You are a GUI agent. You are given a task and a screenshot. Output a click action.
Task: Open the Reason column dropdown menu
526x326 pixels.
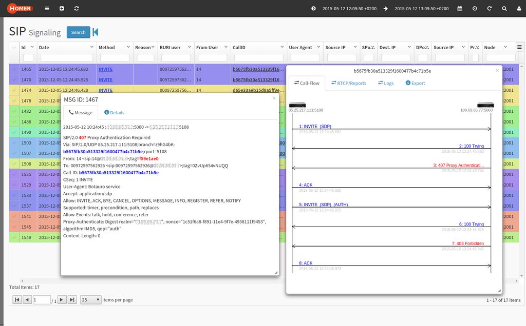tap(153, 47)
